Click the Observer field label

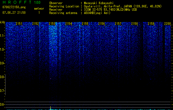click(56, 3)
